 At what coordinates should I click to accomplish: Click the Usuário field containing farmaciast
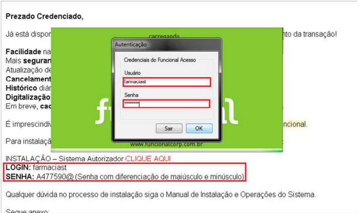[167, 82]
